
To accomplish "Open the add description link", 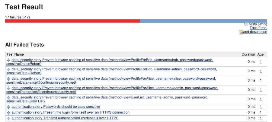I will (255, 32).
